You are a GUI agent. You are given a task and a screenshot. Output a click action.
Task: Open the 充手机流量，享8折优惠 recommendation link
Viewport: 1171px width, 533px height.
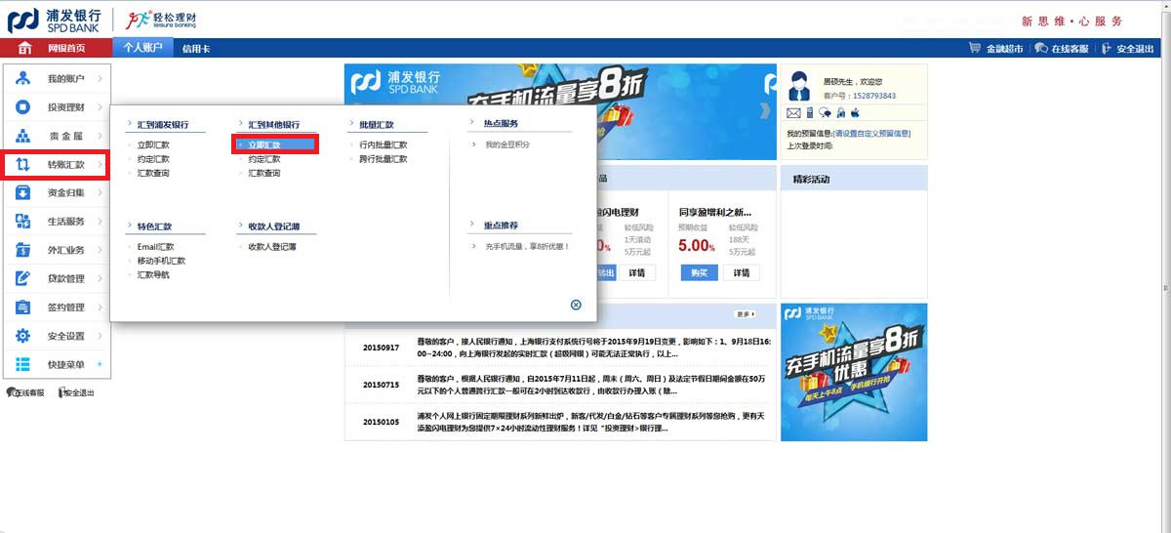(x=527, y=247)
